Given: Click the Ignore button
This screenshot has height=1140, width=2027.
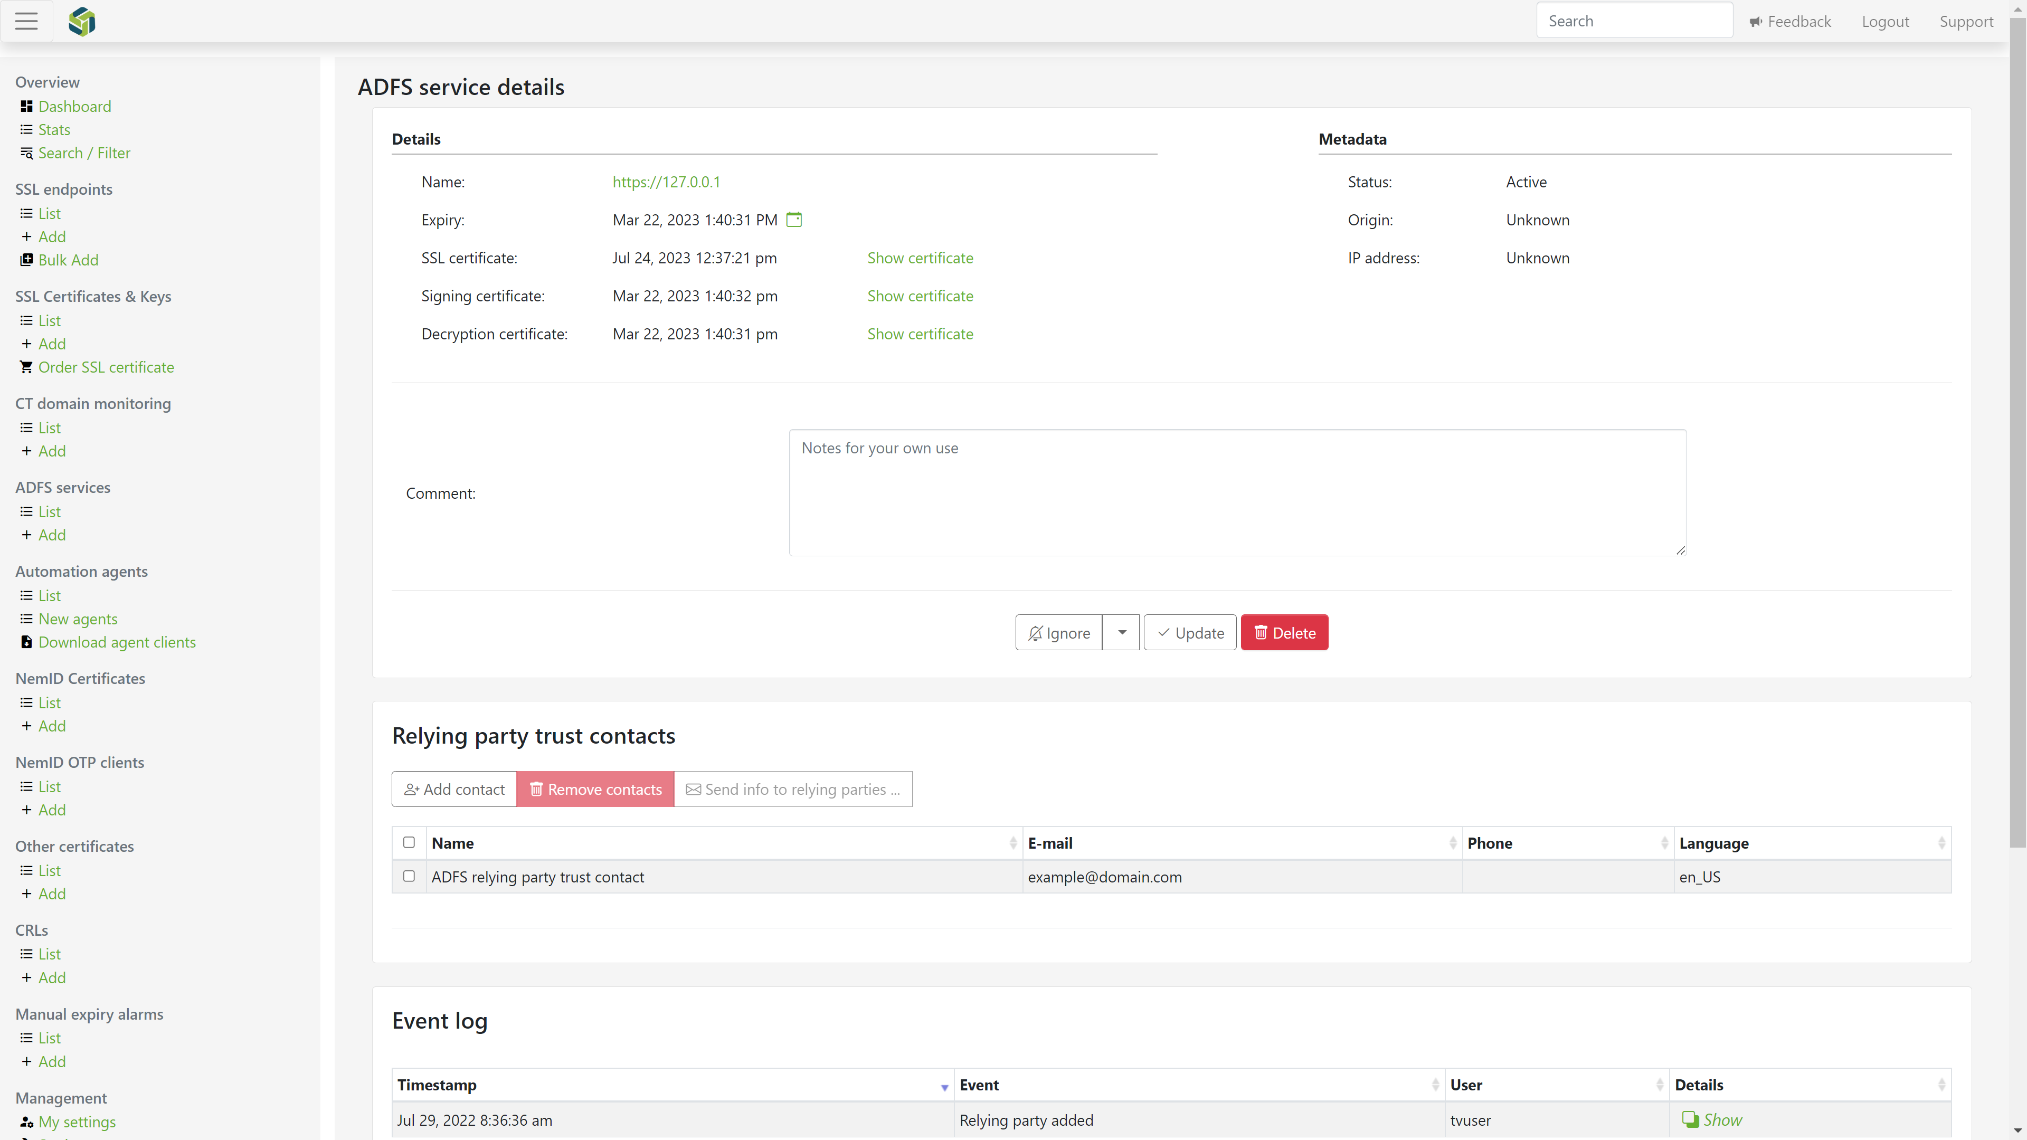Looking at the screenshot, I should click(1059, 633).
